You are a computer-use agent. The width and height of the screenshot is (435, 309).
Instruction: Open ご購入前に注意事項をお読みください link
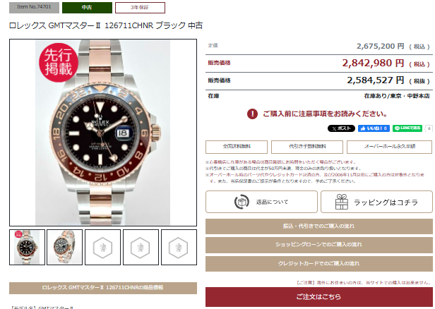tap(325, 114)
